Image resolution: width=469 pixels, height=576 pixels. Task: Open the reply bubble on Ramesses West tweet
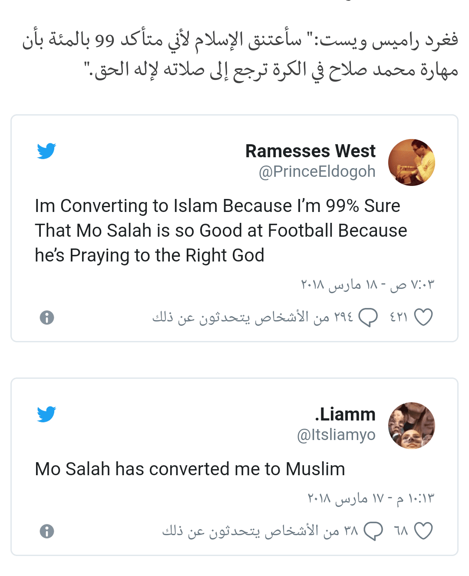pos(369,317)
